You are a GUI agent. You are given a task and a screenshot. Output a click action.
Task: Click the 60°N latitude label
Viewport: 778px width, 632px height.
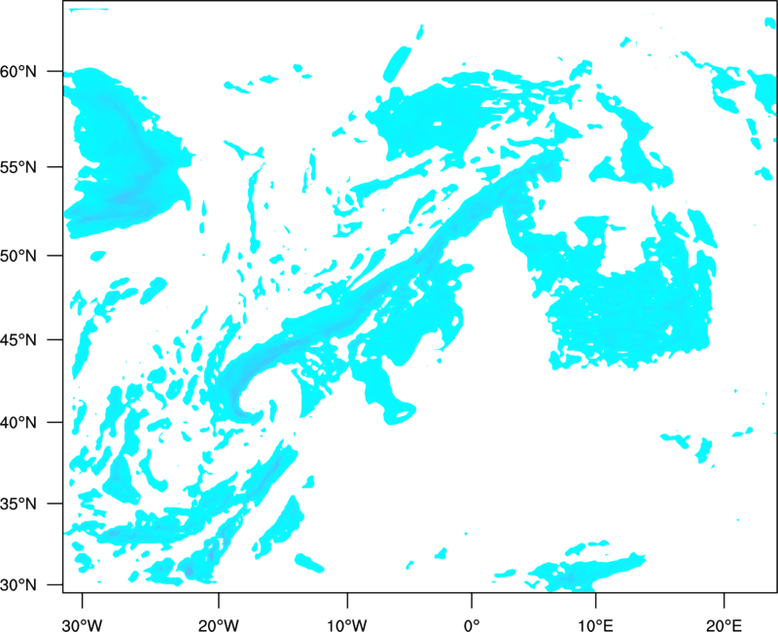coord(18,72)
